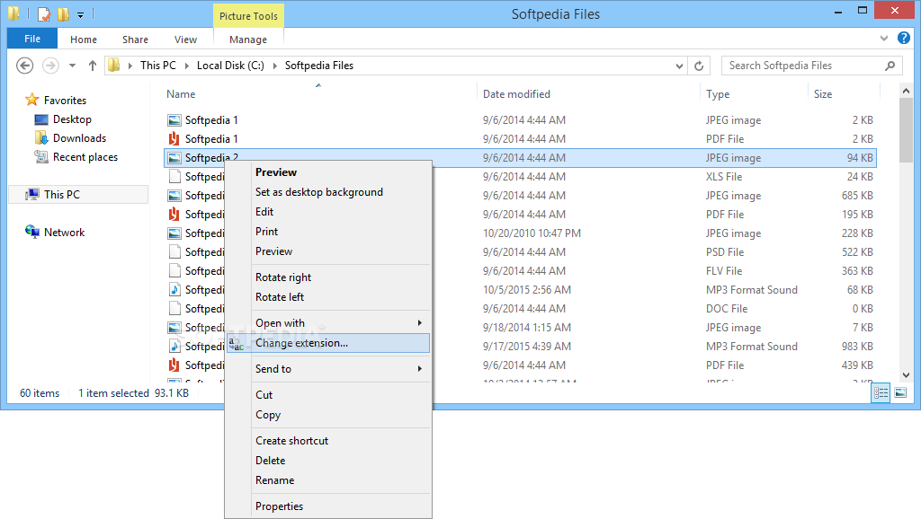Image resolution: width=921 pixels, height=519 pixels.
Task: Click Properties icon in quick access toolbar
Action: click(x=44, y=13)
